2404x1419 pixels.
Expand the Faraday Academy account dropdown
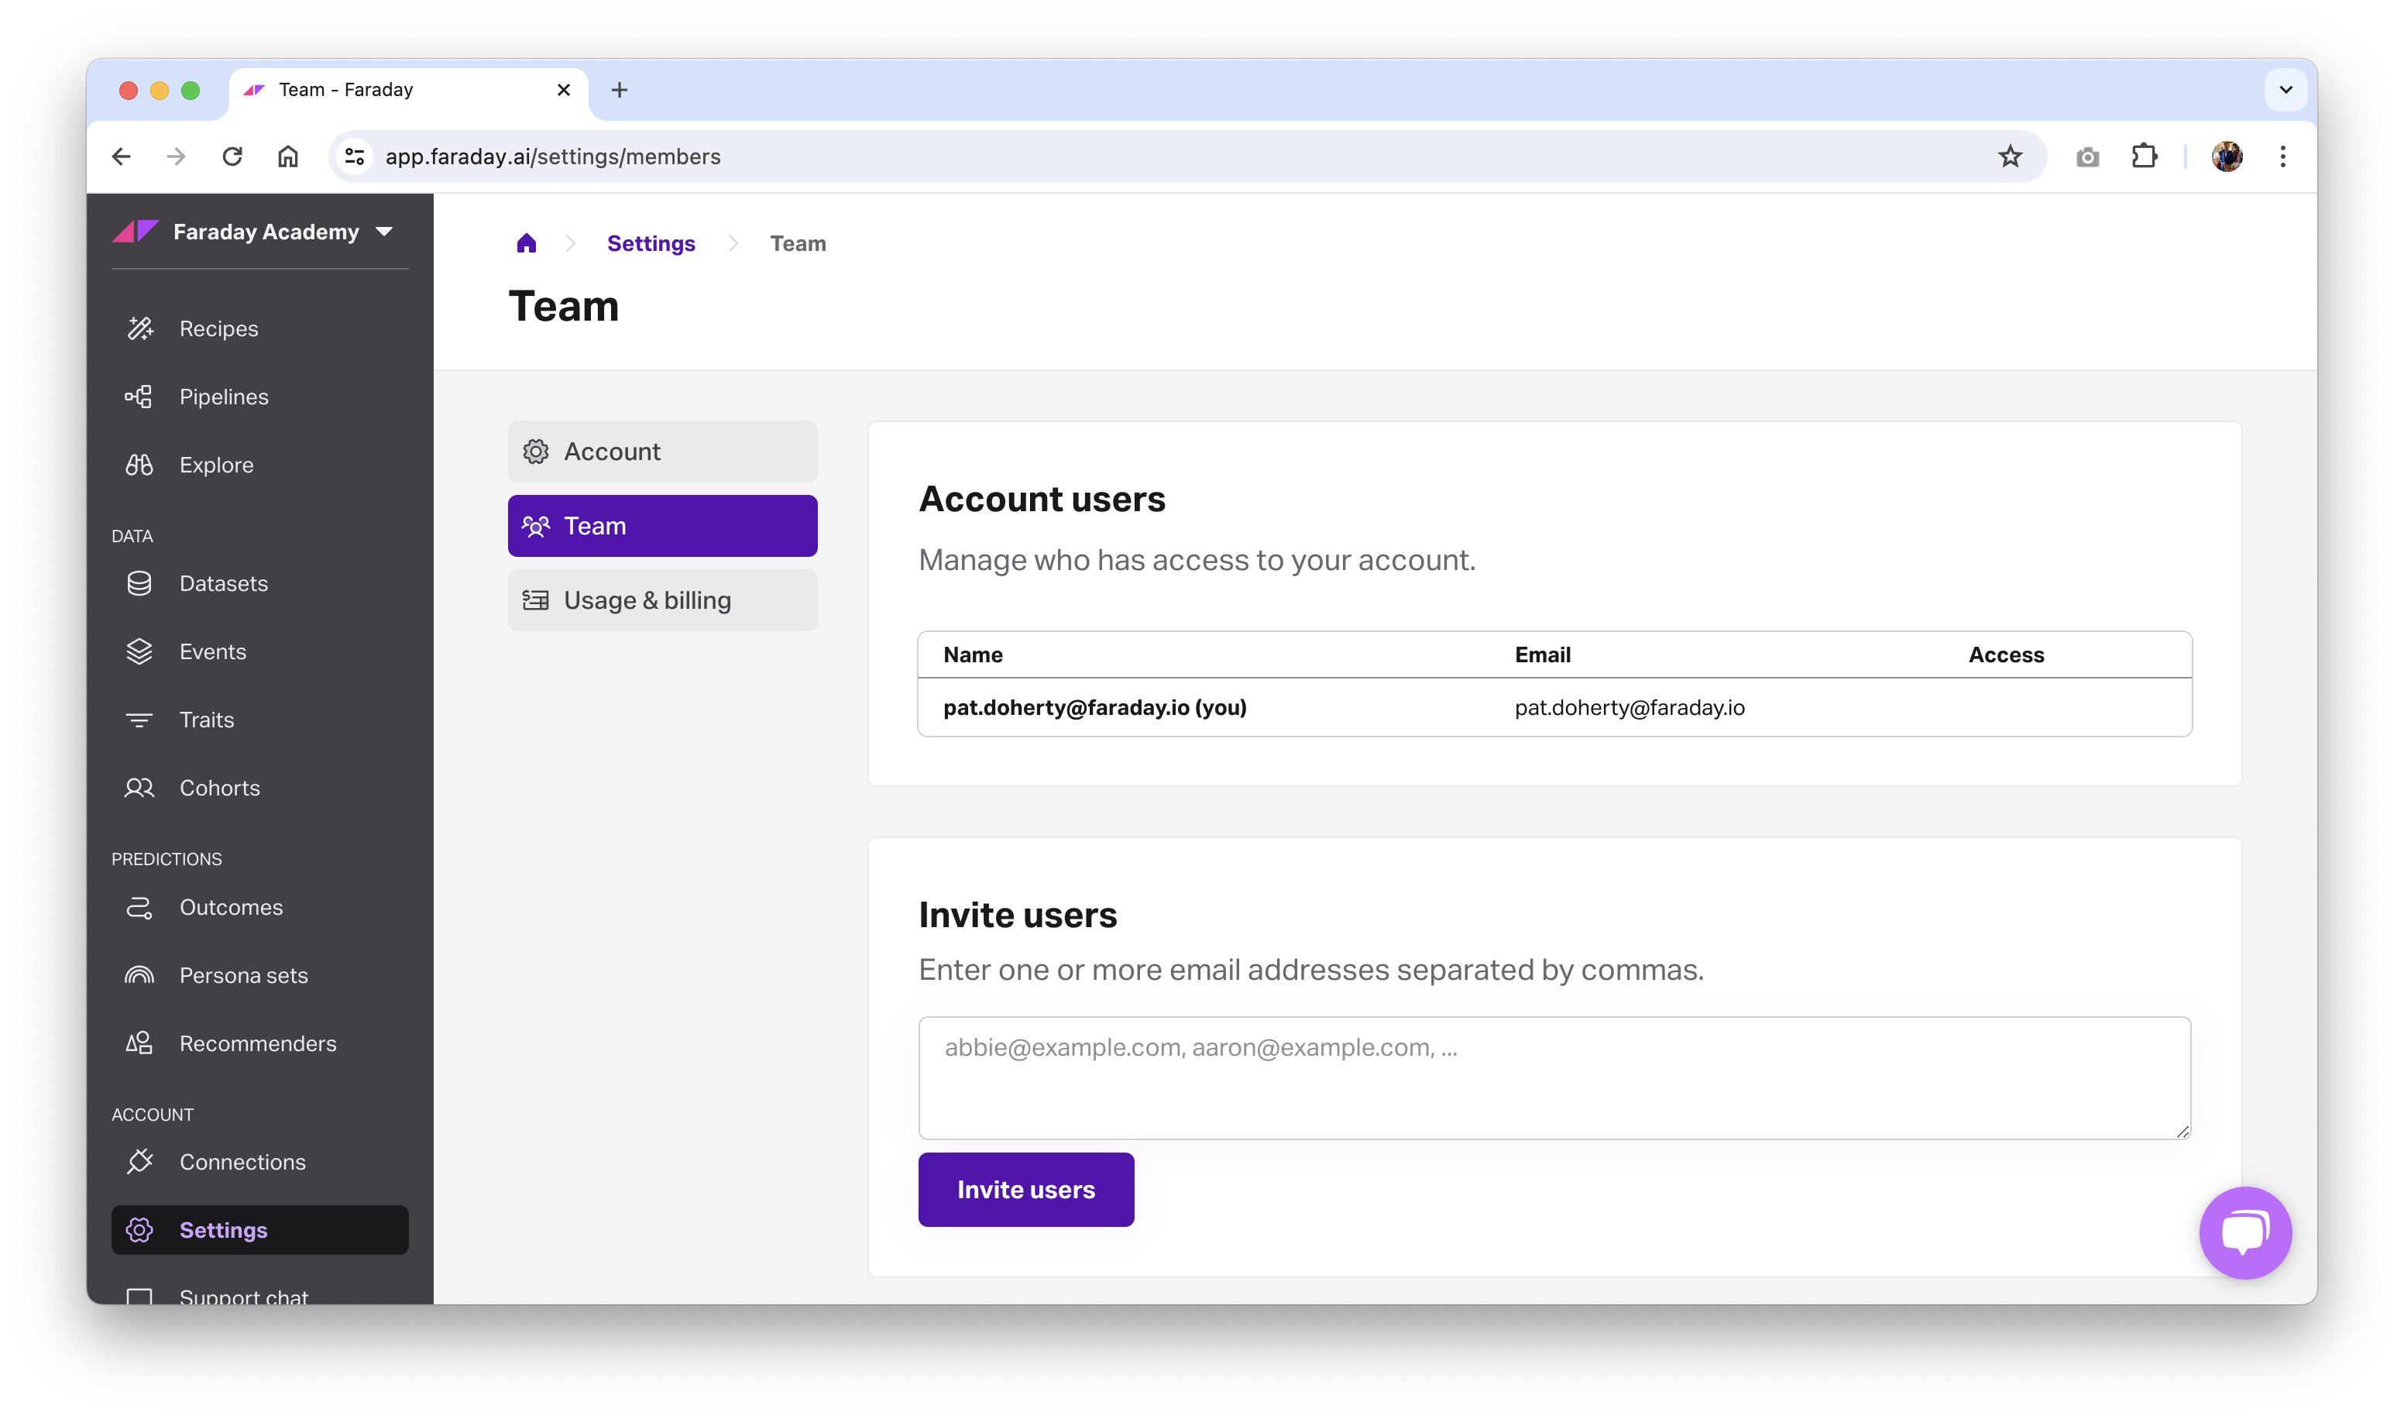pos(384,232)
